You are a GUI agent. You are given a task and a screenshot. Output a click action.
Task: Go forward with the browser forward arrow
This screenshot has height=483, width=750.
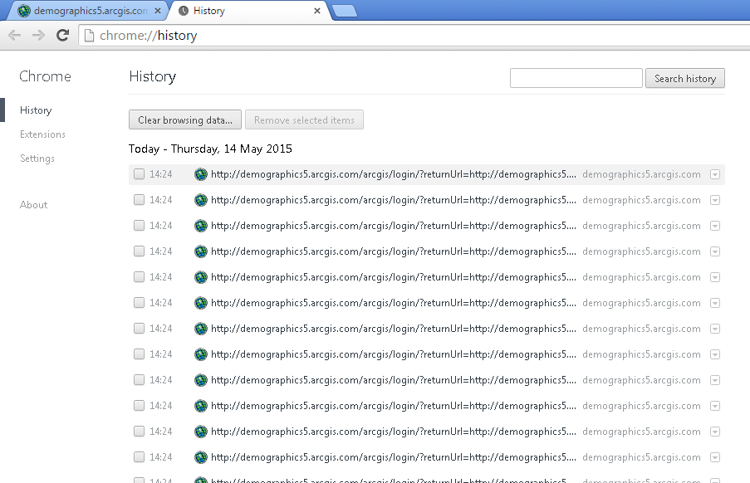tap(38, 36)
